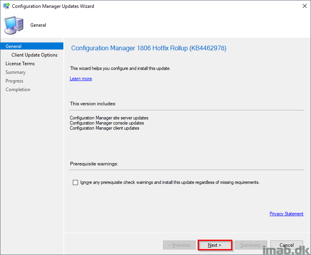The image size is (311, 255).
Task: Click the computer icon in header
Action: 14,25
